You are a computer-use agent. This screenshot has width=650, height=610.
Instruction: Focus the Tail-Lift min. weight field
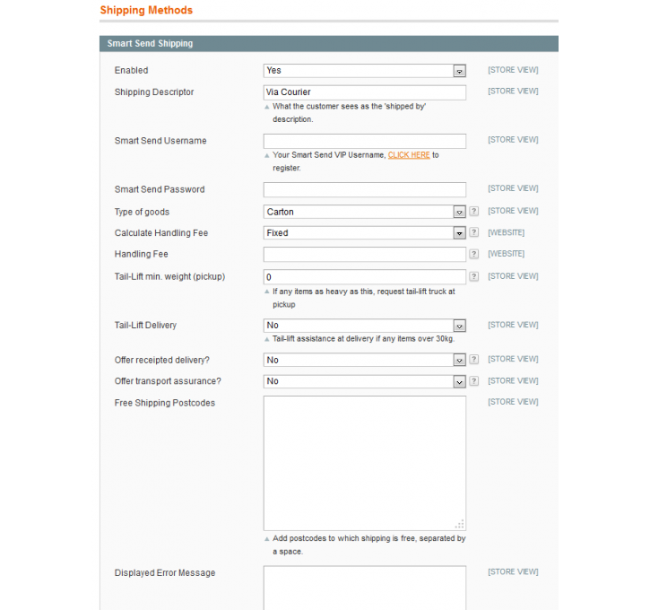tap(364, 277)
